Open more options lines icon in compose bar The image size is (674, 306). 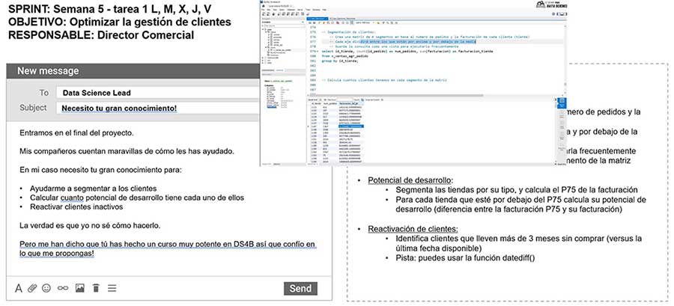click(112, 288)
